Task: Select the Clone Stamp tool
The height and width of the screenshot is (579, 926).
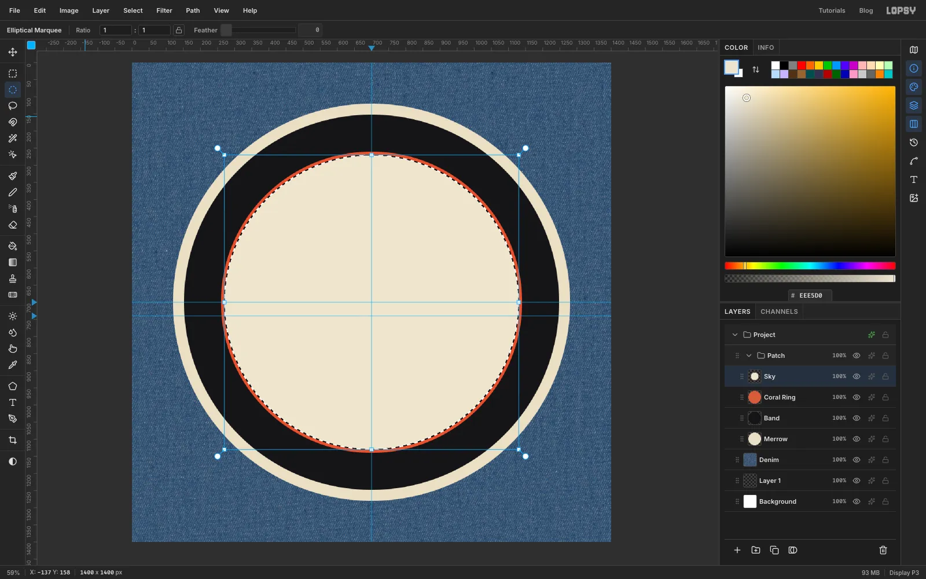Action: 13,278
